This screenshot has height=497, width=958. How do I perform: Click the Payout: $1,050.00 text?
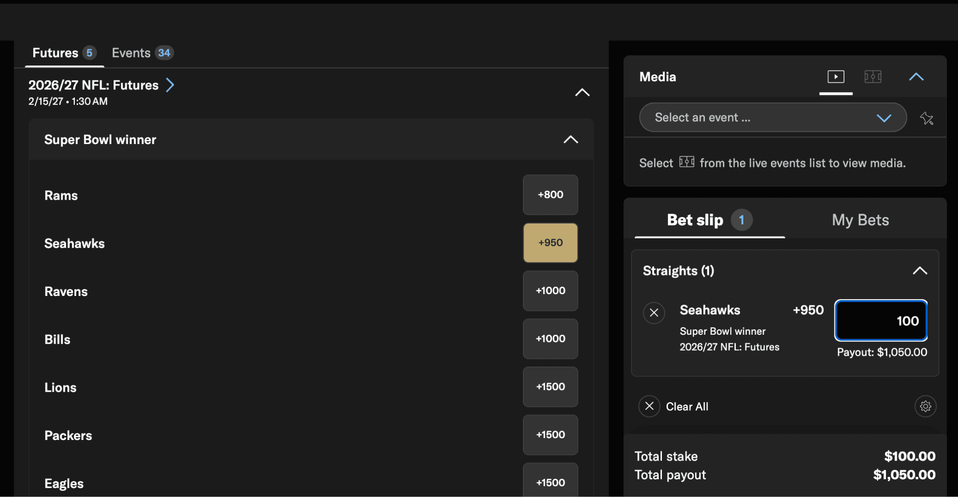(x=882, y=352)
